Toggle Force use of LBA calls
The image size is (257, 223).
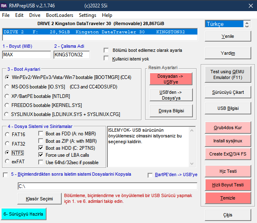[x=41, y=155]
